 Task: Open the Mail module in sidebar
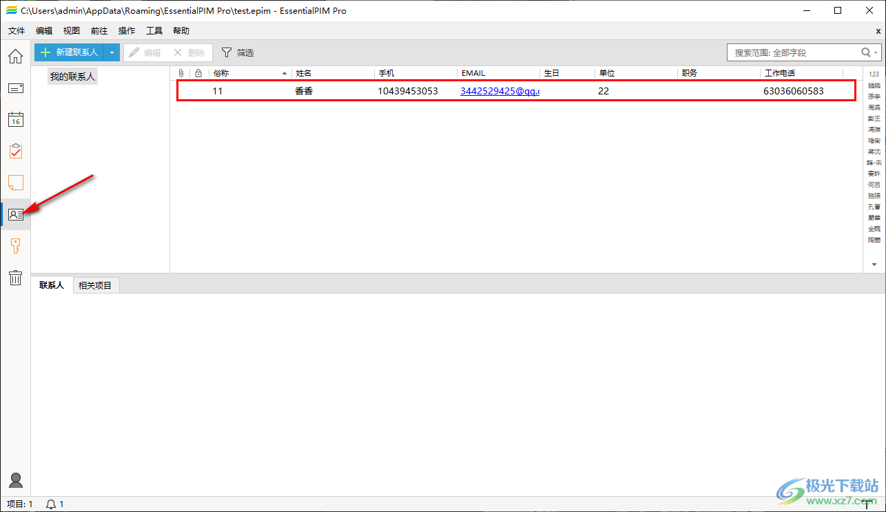click(x=15, y=88)
